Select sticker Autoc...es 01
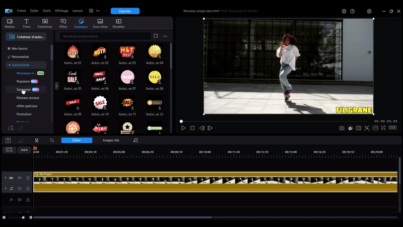Viewport: 403px width, 227px height. pyautogui.click(x=73, y=54)
